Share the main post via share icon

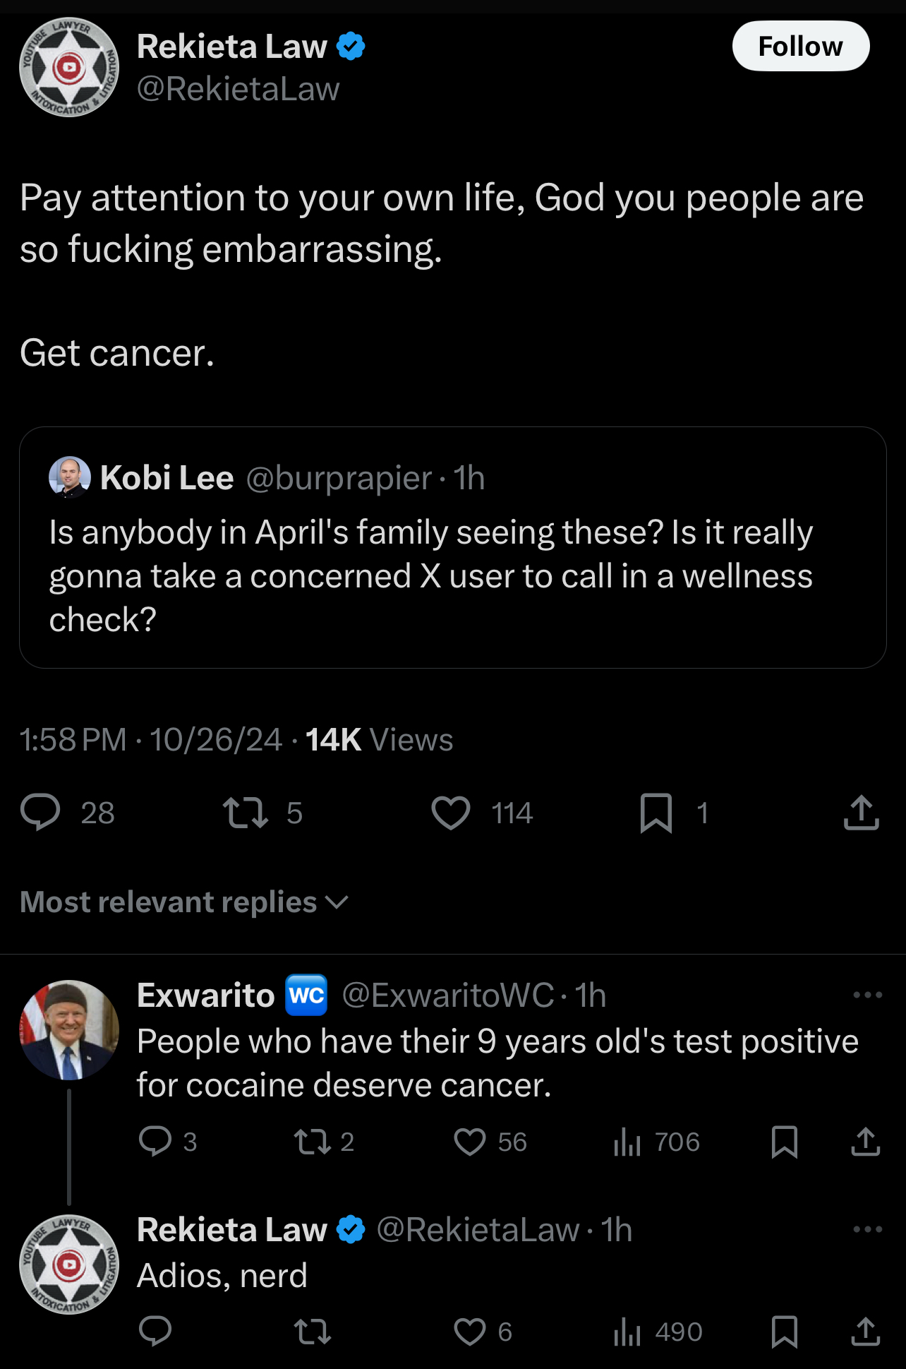coord(861,812)
